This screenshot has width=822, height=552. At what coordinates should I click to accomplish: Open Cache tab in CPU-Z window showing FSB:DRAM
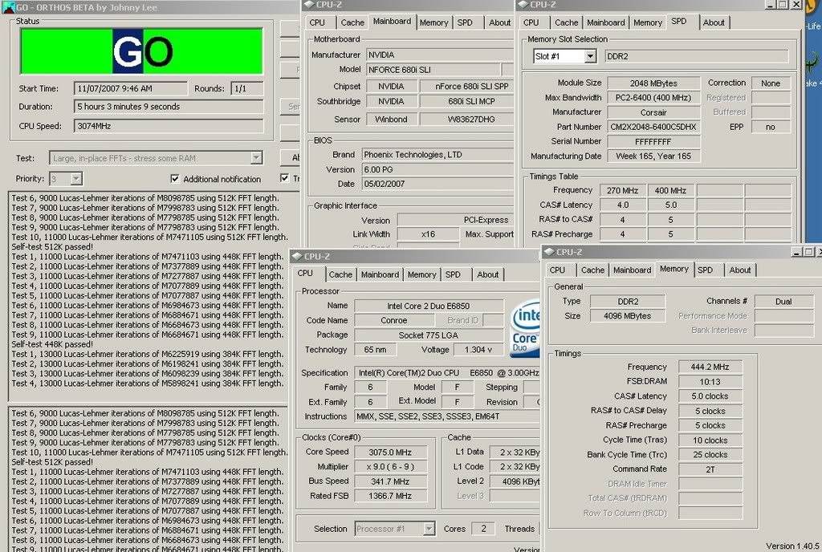tap(592, 270)
